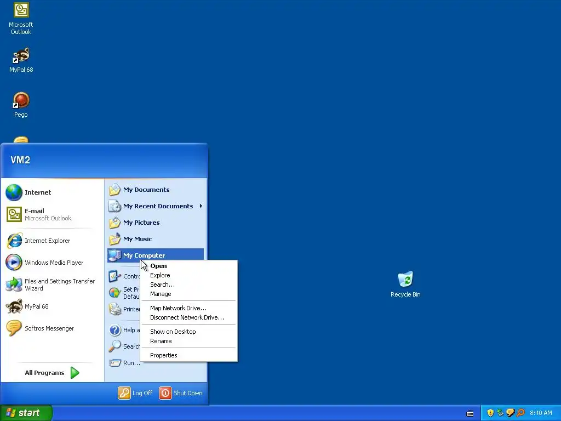Open My Music in Start menu
This screenshot has width=561, height=421.
coord(156,239)
